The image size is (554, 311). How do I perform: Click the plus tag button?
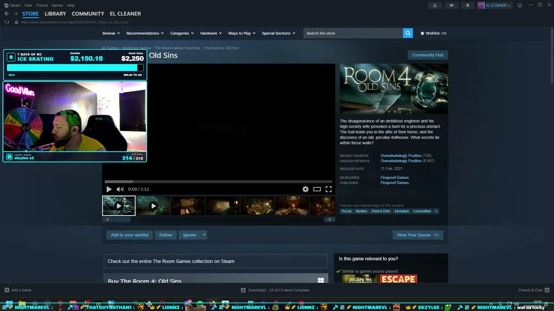[436, 211]
